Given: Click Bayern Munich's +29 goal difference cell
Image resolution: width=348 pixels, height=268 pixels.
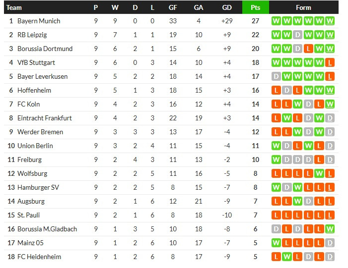Looking at the screenshot, I should [227, 21].
